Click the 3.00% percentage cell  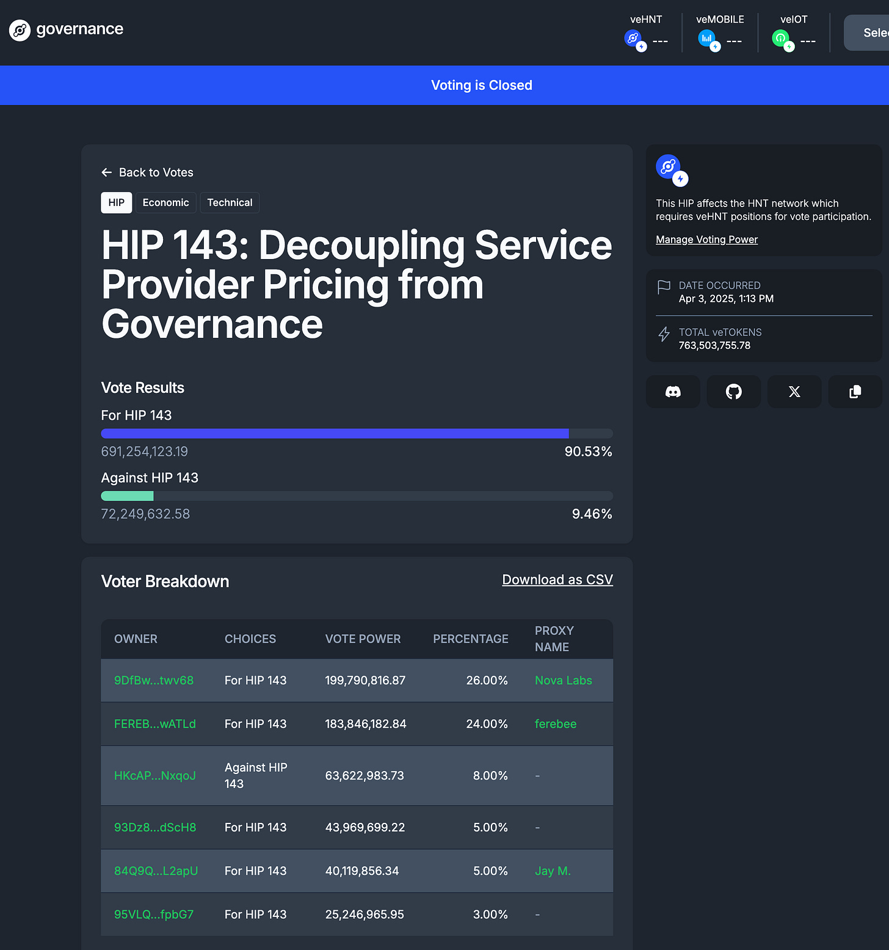[491, 915]
